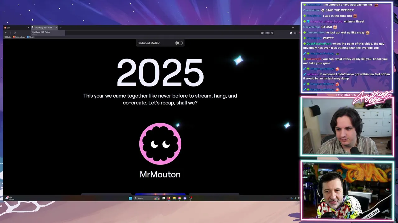Open a new browser tab with plus icon
The height and width of the screenshot is (223, 398).
pyautogui.click(x=61, y=28)
